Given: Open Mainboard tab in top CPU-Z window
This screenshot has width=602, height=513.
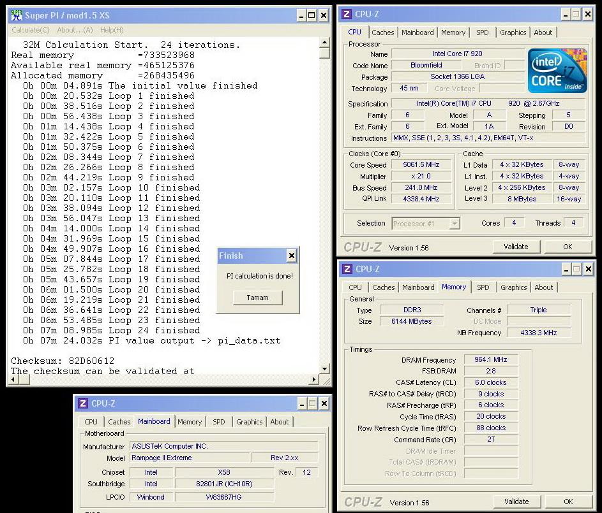Looking at the screenshot, I should (x=418, y=33).
